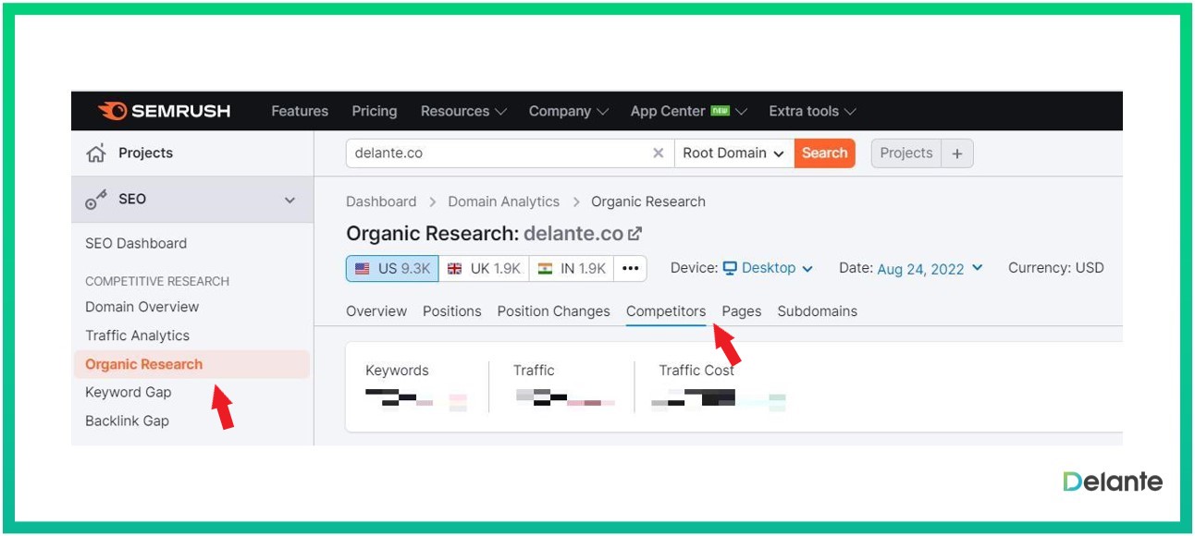This screenshot has width=1195, height=536.
Task: Click the Semrush logo
Action: 164,111
